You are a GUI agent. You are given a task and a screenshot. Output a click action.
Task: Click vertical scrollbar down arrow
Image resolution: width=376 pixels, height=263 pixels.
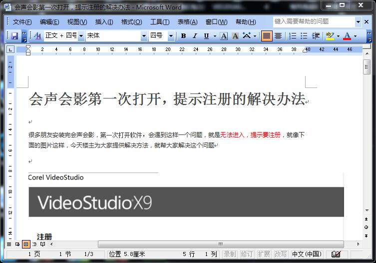click(367, 210)
